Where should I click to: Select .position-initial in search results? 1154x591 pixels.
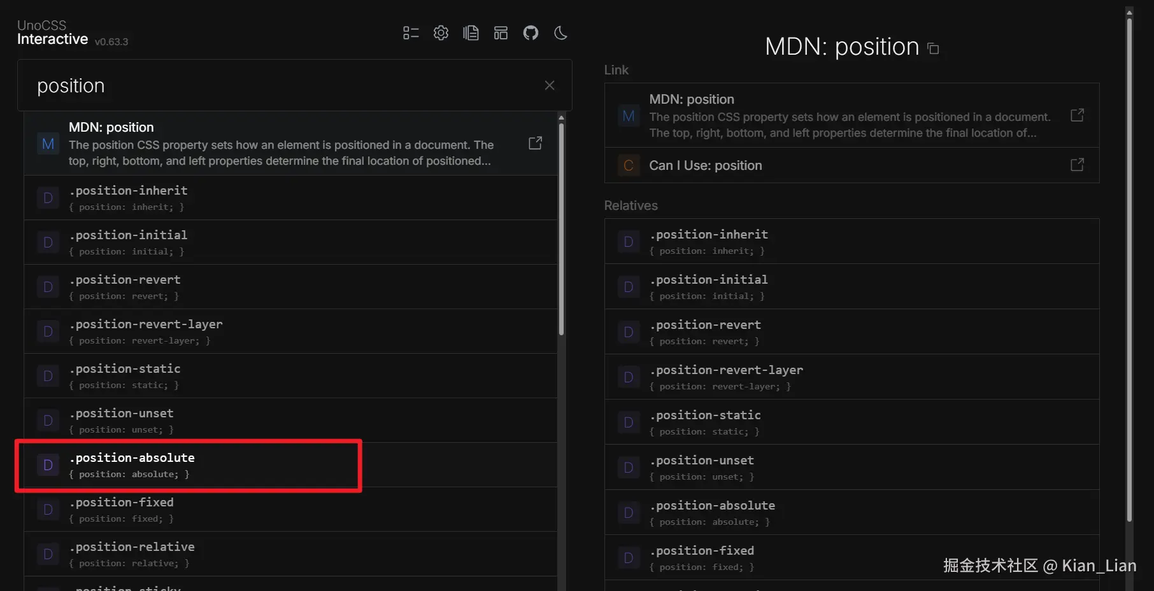290,242
